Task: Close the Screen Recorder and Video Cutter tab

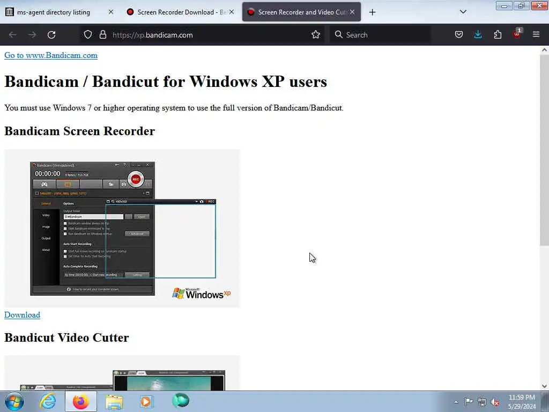Action: 352,12
